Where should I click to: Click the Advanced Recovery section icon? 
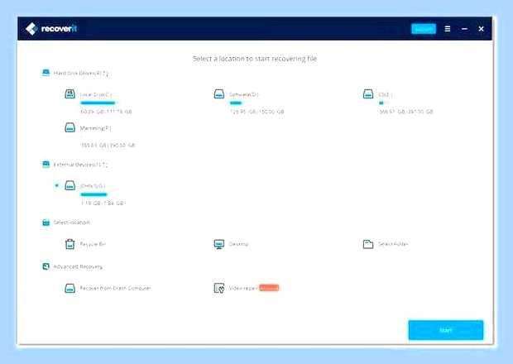(x=46, y=266)
